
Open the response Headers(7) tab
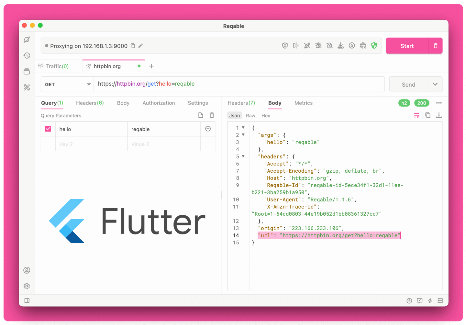coord(241,103)
